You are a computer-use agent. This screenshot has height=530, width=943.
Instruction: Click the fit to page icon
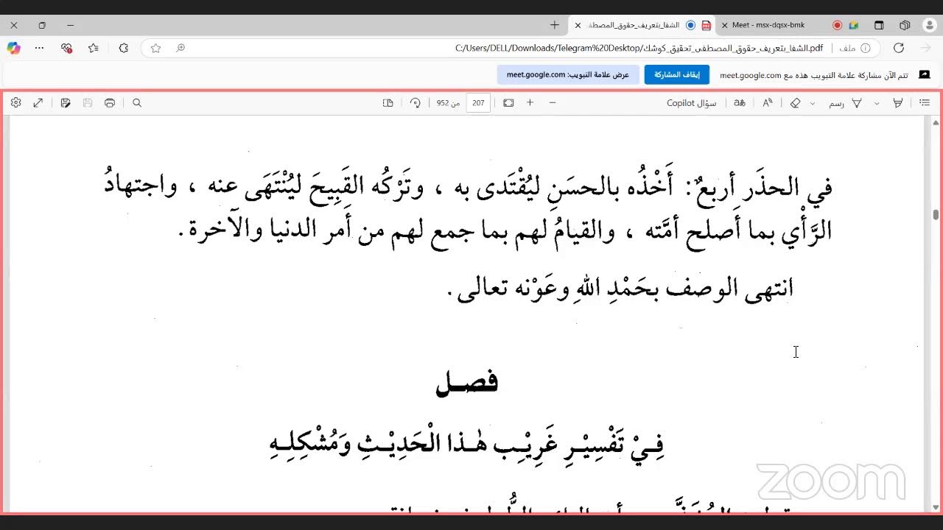click(x=508, y=103)
